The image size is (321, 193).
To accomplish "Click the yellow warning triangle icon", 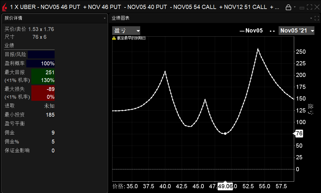I will point(114,38).
